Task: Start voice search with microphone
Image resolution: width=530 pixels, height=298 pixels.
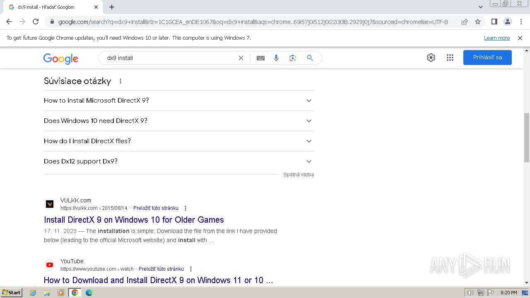Action: click(x=276, y=58)
